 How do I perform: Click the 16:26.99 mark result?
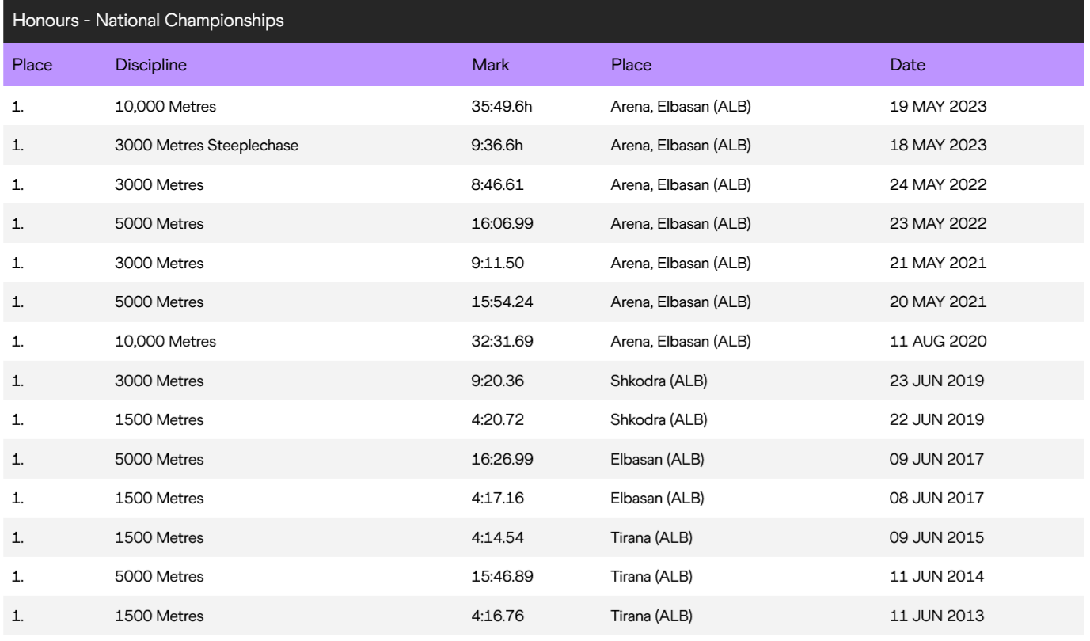point(502,460)
